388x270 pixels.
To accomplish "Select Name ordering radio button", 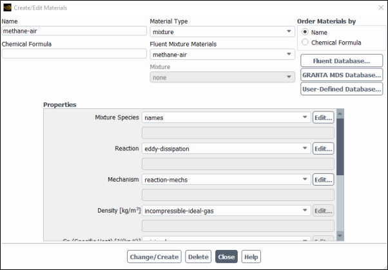I will click(x=305, y=32).
